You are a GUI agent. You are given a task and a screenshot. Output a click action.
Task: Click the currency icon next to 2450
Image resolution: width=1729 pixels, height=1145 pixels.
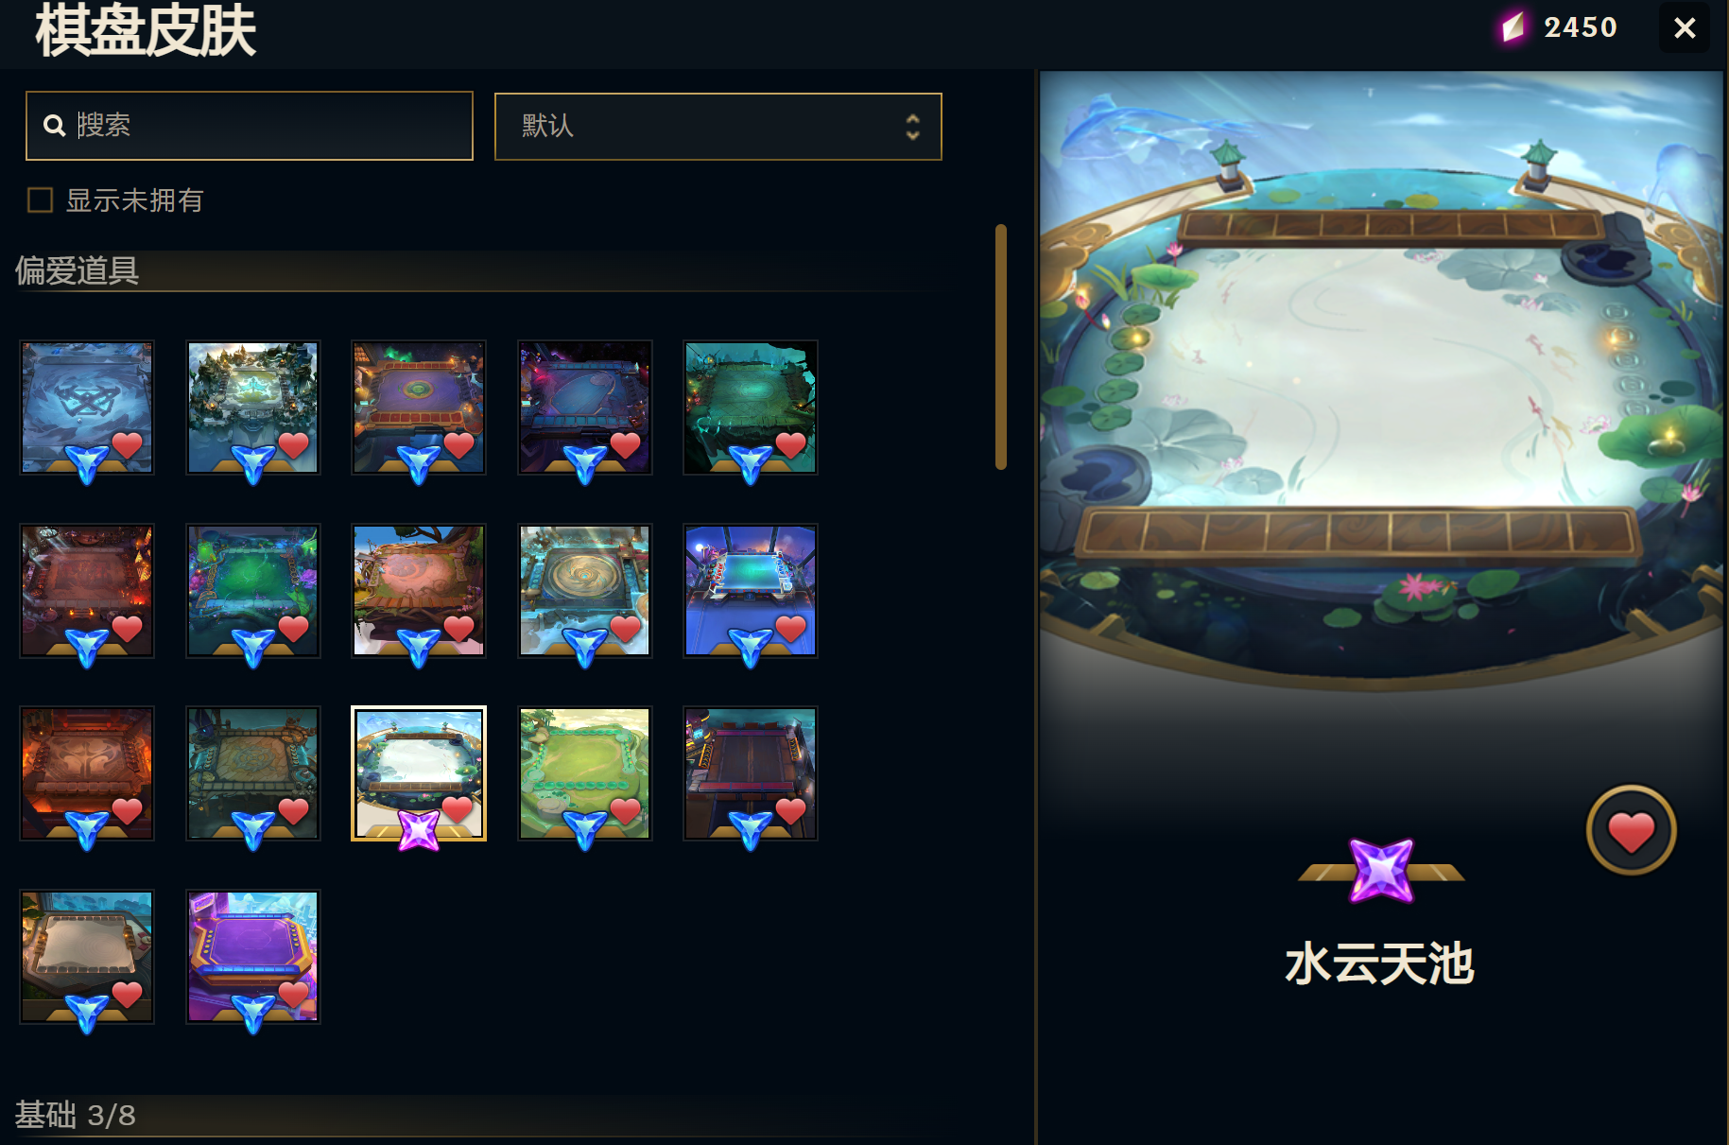click(x=1513, y=27)
